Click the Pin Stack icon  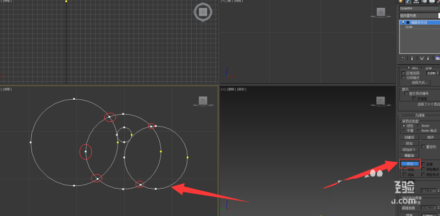click(x=403, y=58)
